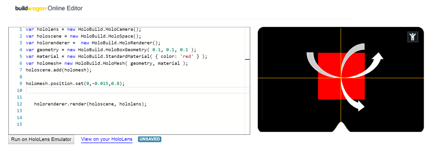Click line number 12 in gutter
The height and width of the screenshot is (149, 431).
pyautogui.click(x=19, y=104)
